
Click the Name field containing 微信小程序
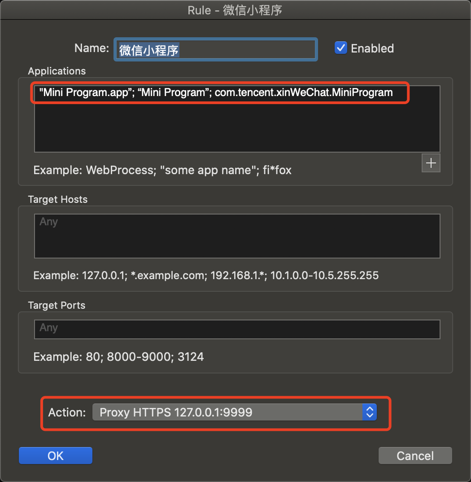tap(216, 49)
